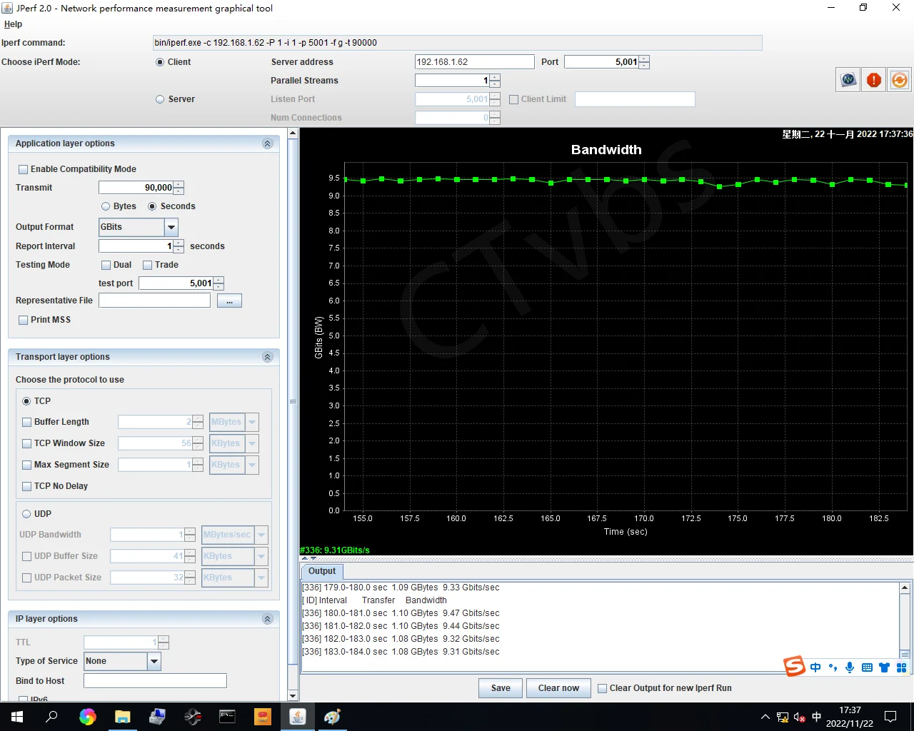Click the taskbar search magnifier
Screen dimensions: 914x731
click(51, 717)
